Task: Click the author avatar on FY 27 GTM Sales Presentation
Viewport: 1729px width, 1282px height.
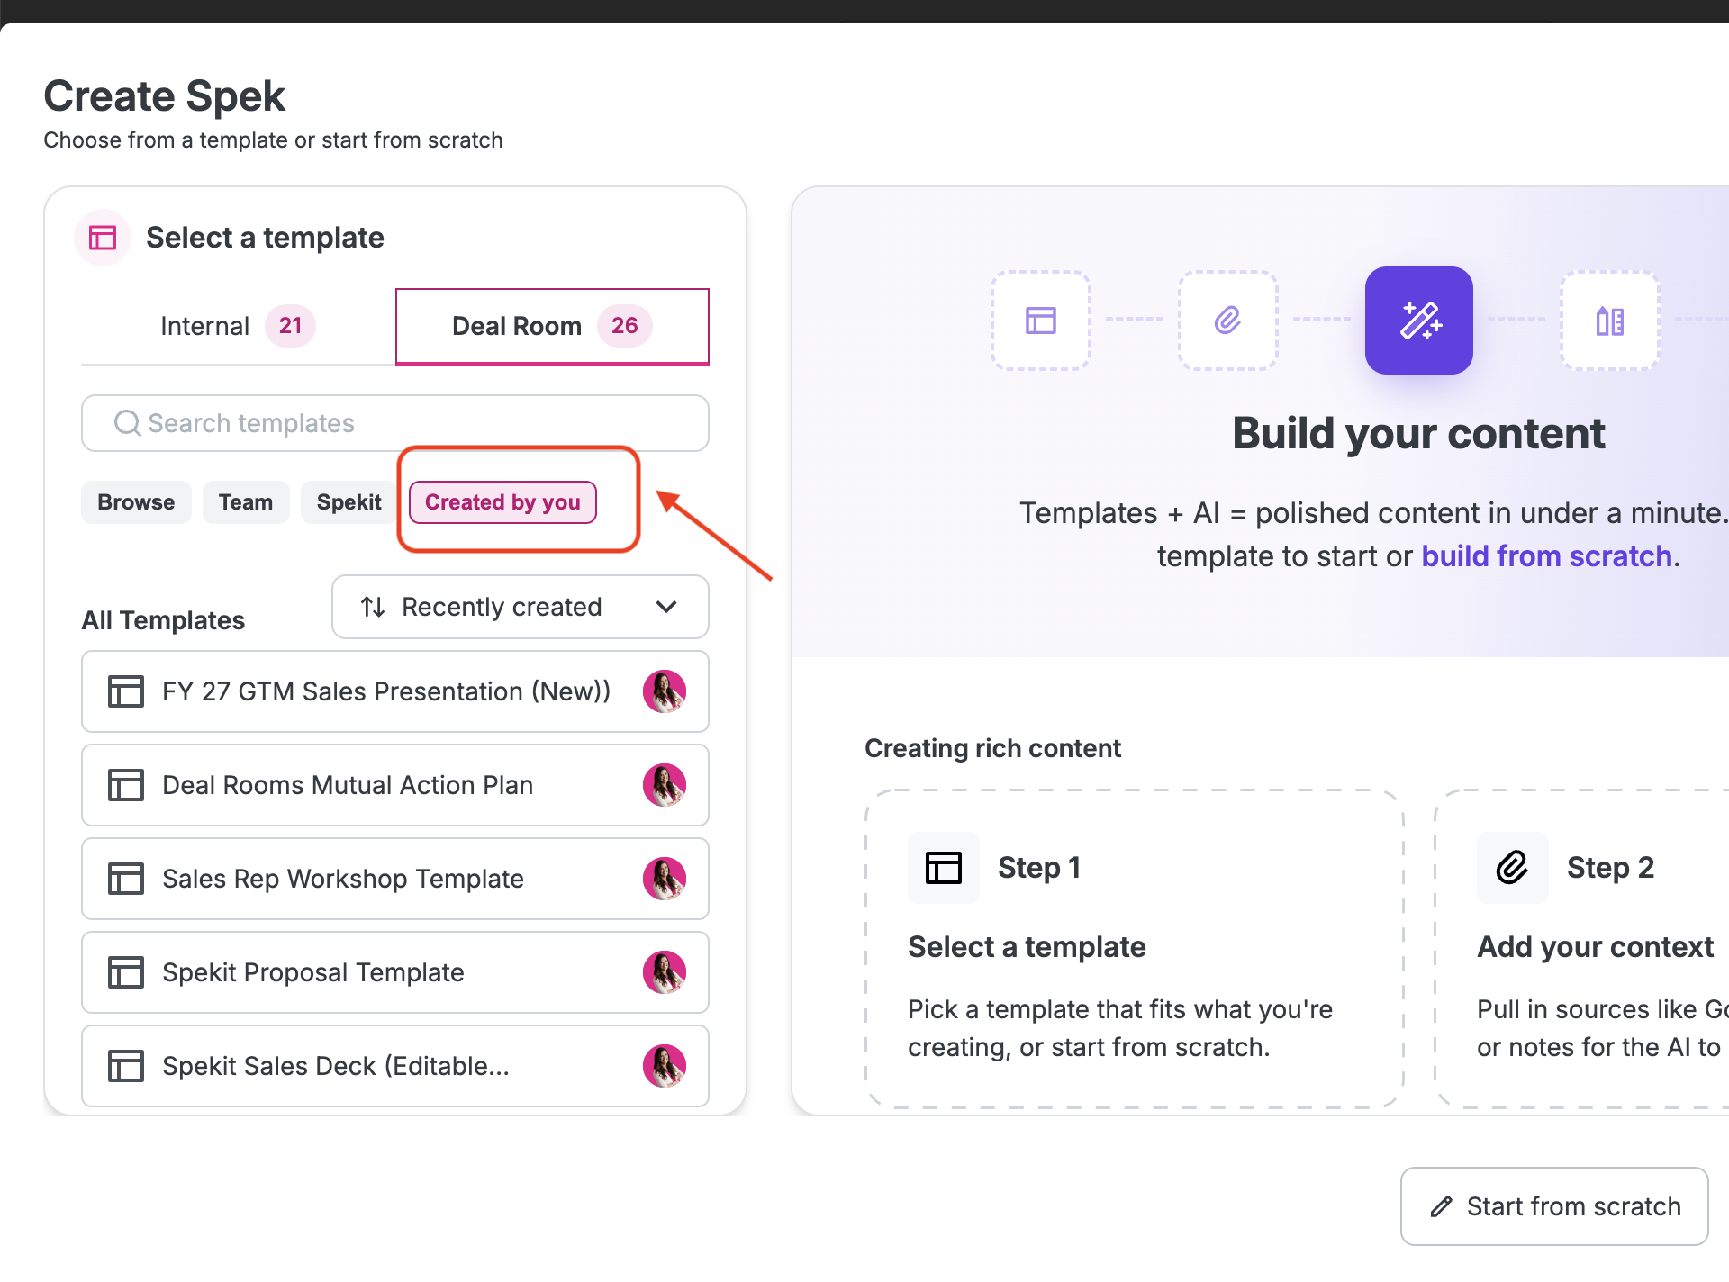Action: (x=665, y=691)
